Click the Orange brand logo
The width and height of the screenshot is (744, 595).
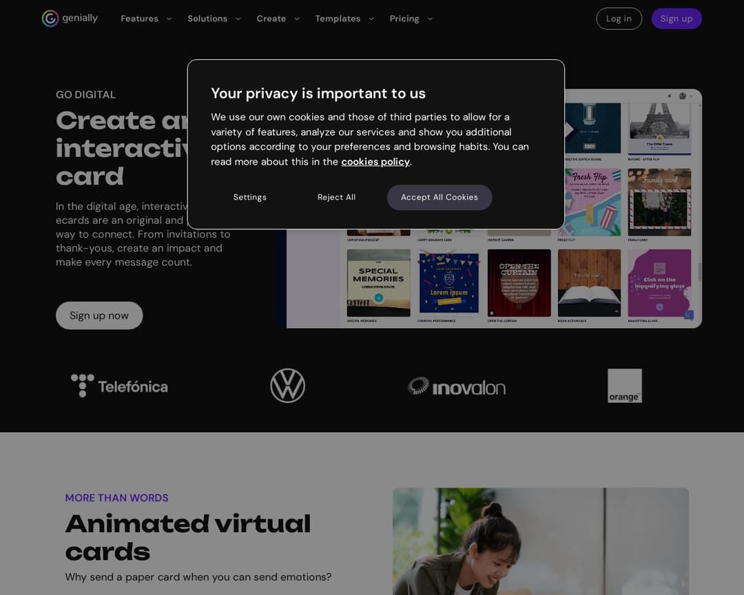pos(624,386)
